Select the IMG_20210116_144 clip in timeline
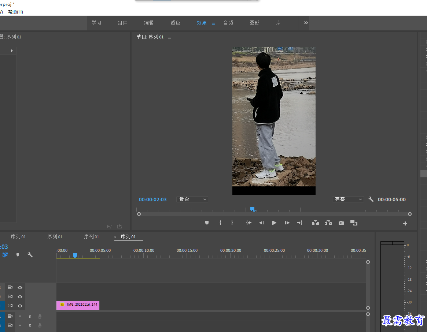The height and width of the screenshot is (332, 427). (x=78, y=306)
